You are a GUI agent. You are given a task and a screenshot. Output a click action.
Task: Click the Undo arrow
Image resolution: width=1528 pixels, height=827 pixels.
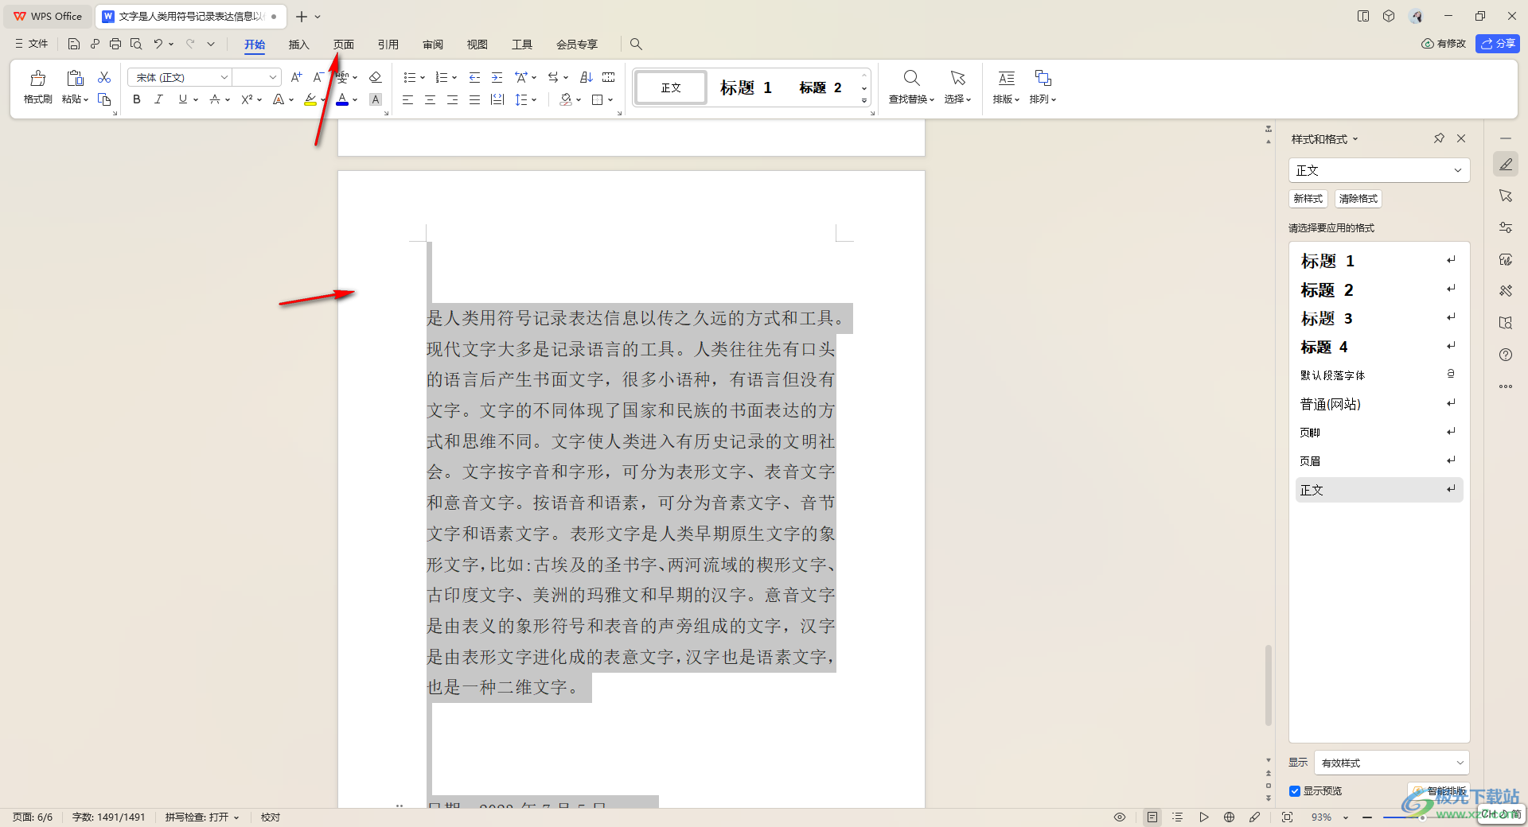point(158,44)
